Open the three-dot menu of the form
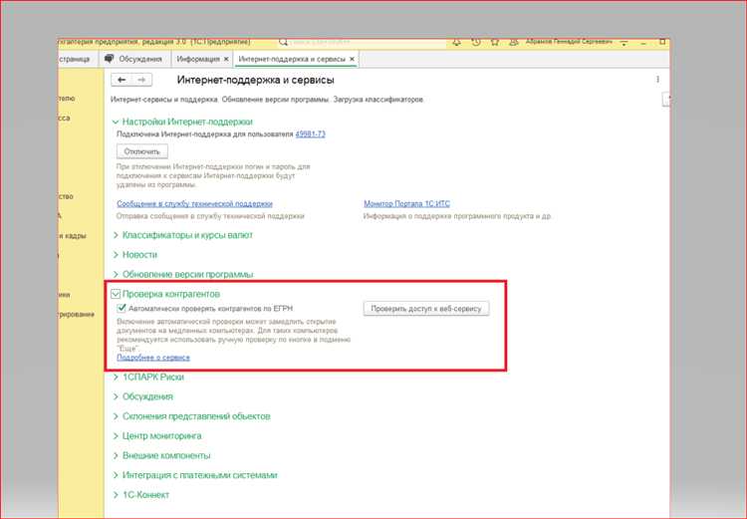The image size is (747, 519). coord(657,80)
